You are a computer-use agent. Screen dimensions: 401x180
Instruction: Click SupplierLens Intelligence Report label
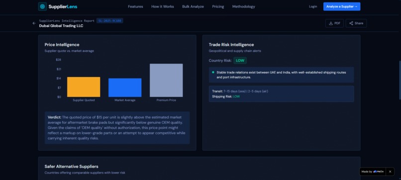[x=67, y=21]
